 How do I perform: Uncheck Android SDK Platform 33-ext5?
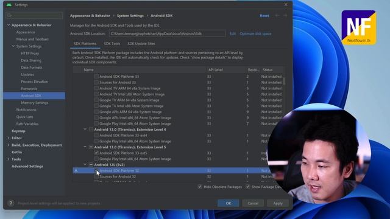(x=96, y=153)
